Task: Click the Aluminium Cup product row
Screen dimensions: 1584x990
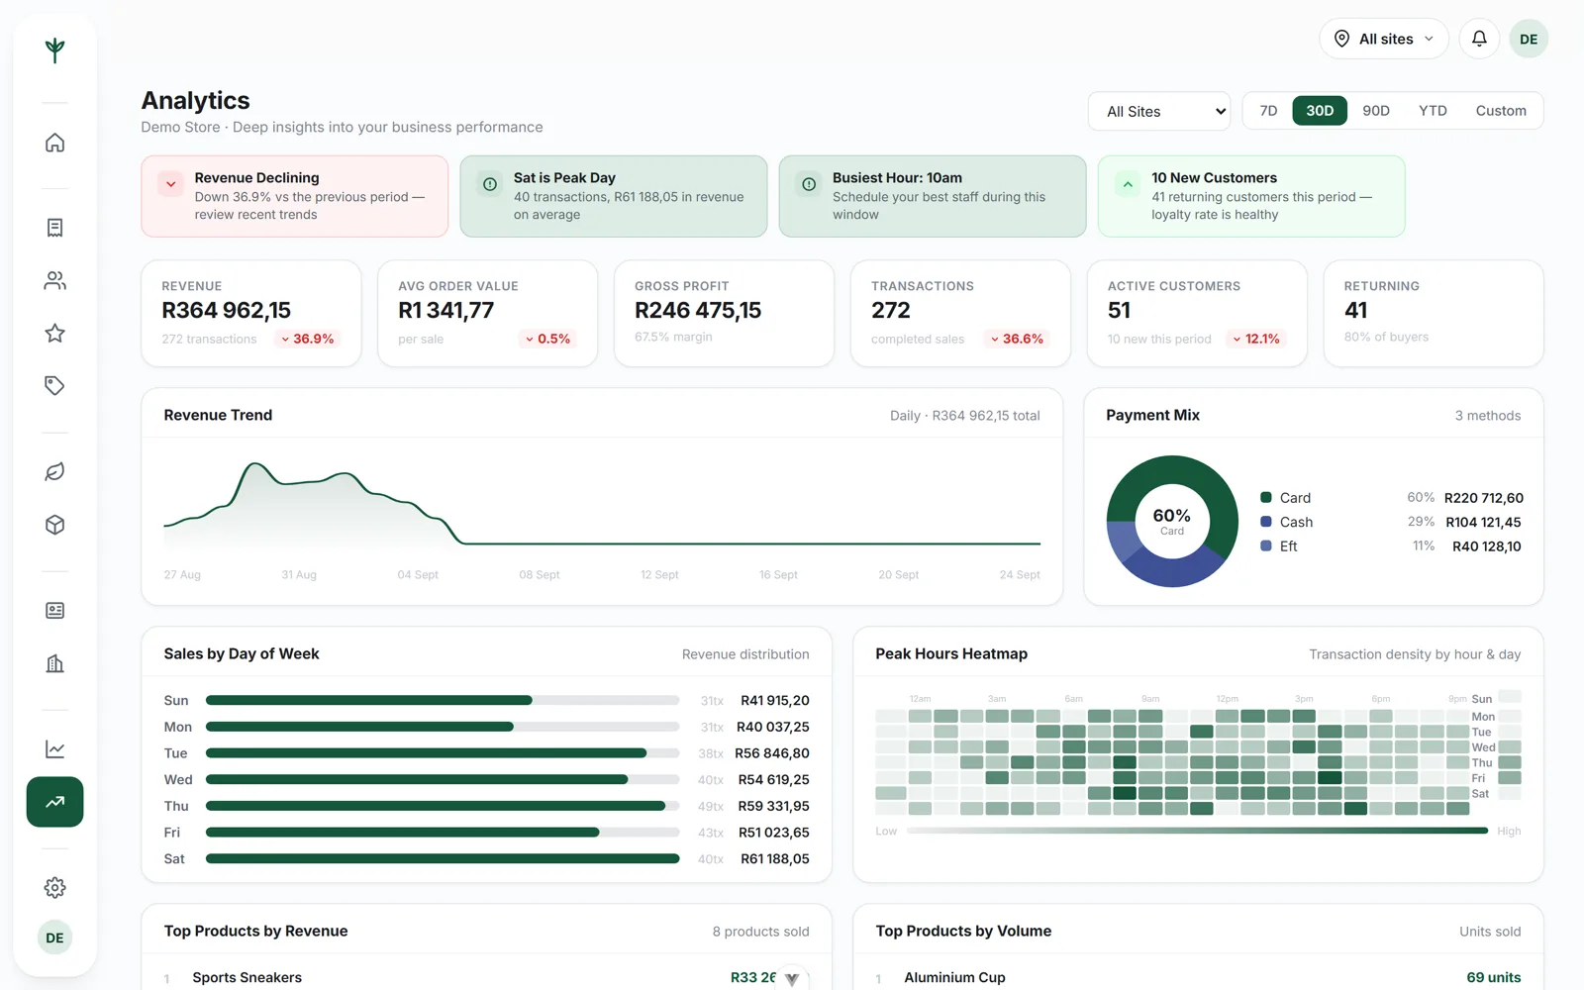Action: click(x=1198, y=977)
